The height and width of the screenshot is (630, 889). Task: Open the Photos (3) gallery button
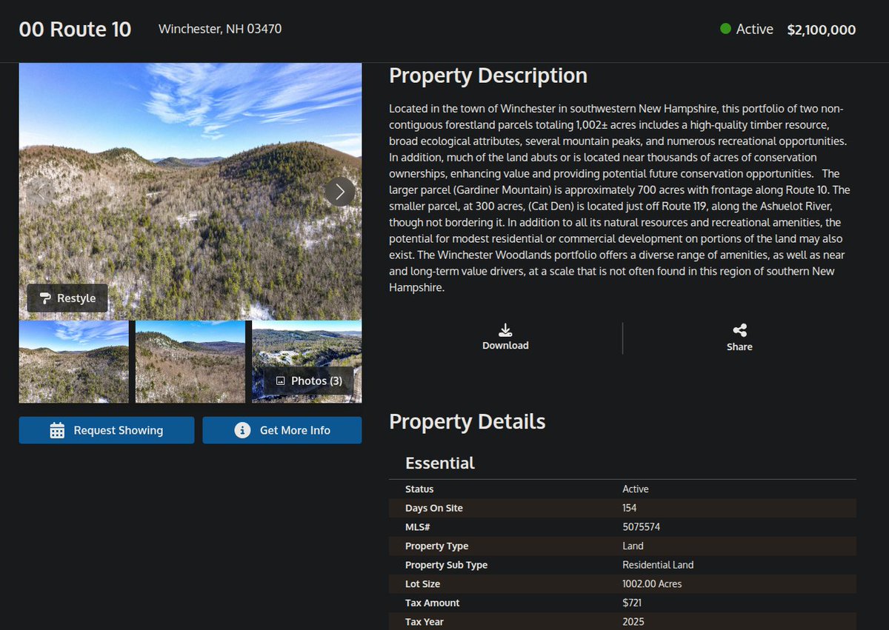point(309,381)
